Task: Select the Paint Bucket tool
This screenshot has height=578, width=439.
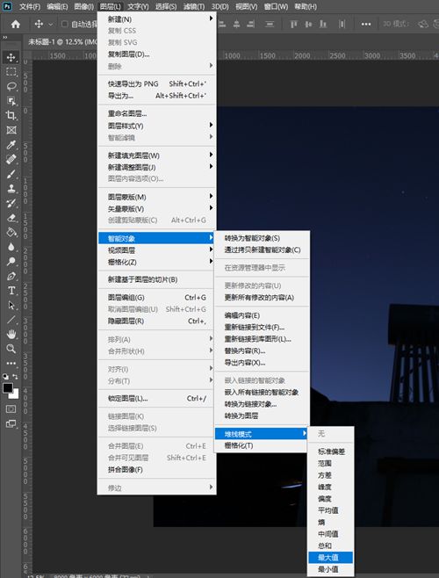Action: tap(11, 232)
